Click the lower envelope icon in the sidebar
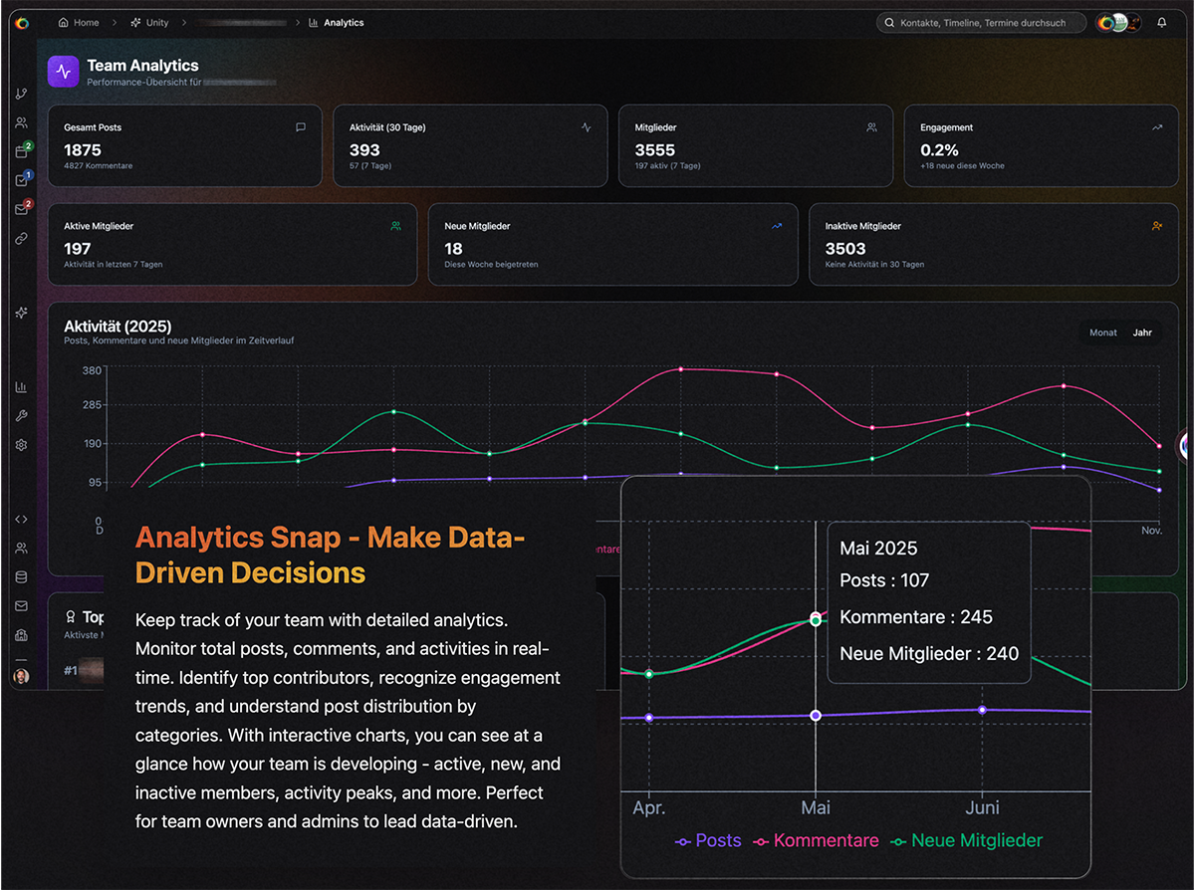 21,605
